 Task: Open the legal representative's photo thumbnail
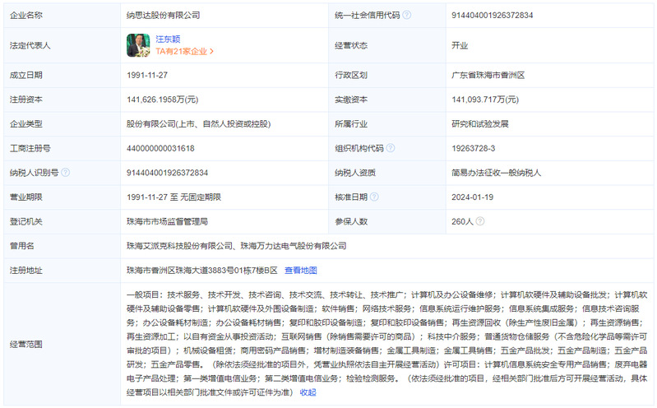pos(138,45)
